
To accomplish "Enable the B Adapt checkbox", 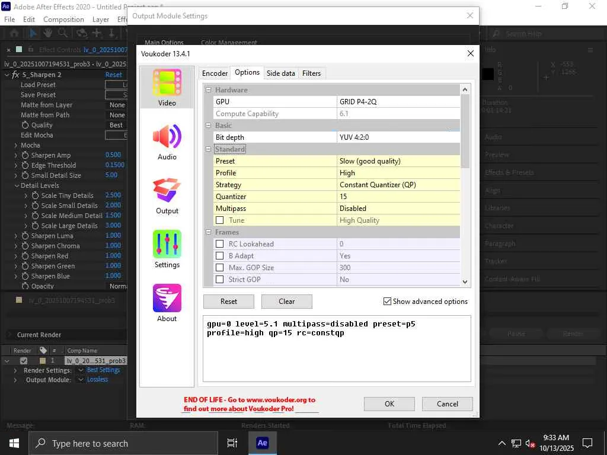I will 219,256.
